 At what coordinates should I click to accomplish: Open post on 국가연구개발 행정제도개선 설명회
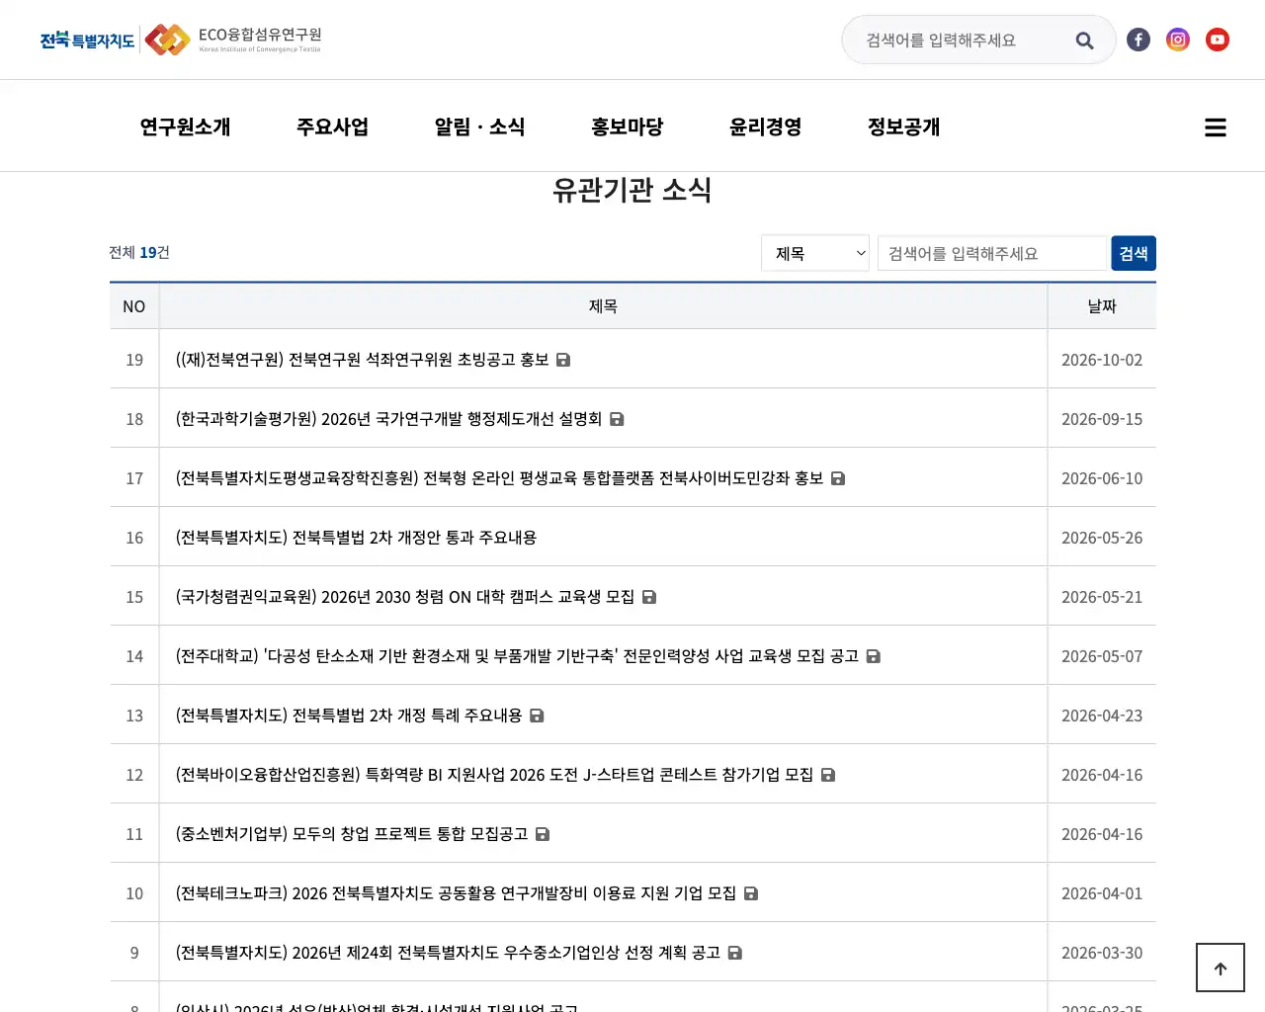pyautogui.click(x=388, y=419)
